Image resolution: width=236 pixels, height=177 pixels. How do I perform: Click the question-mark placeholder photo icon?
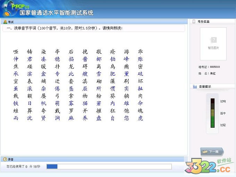213,40
